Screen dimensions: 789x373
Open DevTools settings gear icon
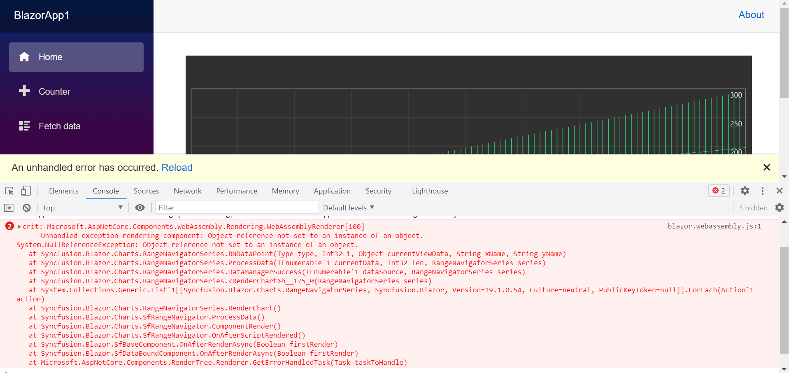point(745,191)
